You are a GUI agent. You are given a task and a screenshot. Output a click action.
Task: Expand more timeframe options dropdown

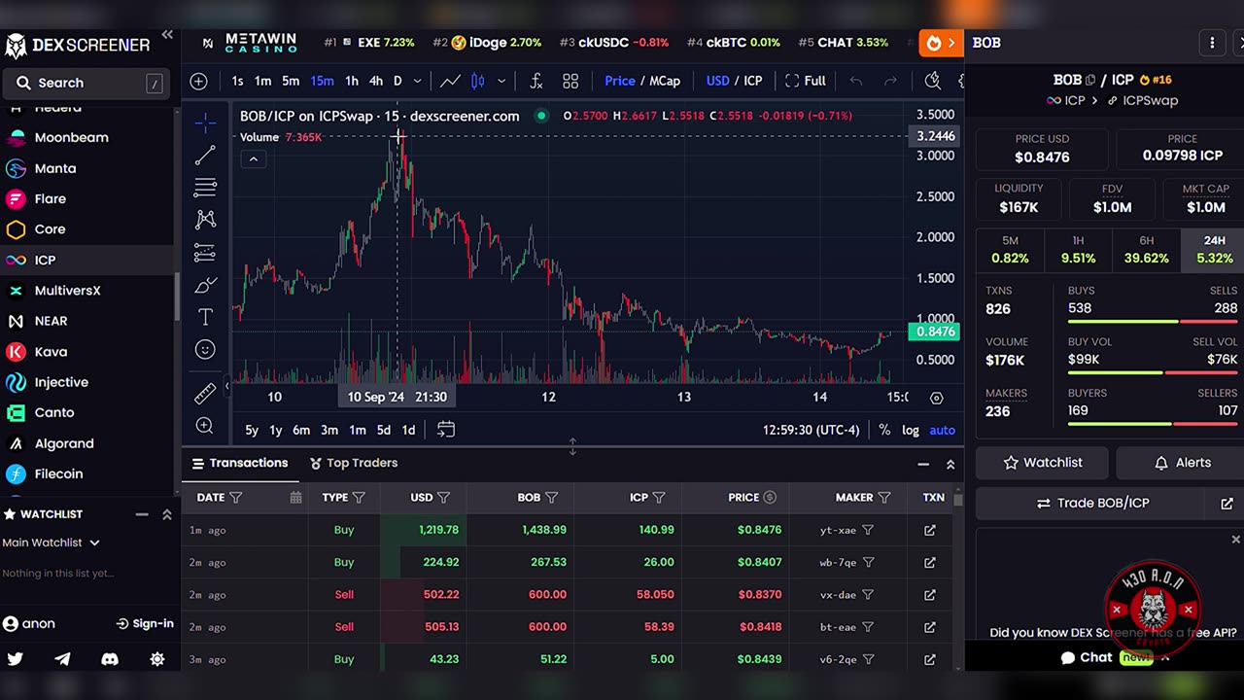pyautogui.click(x=418, y=81)
